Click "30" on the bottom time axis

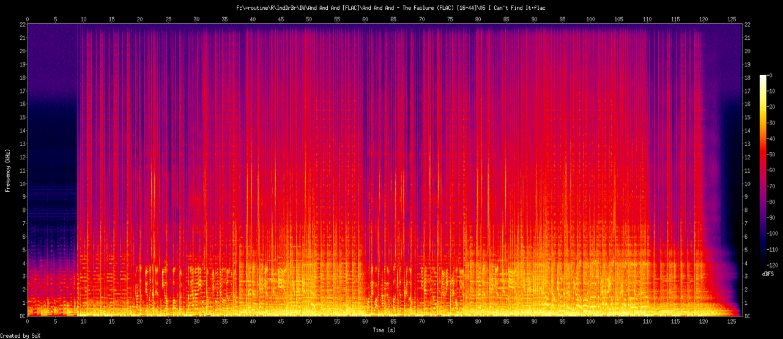point(196,322)
